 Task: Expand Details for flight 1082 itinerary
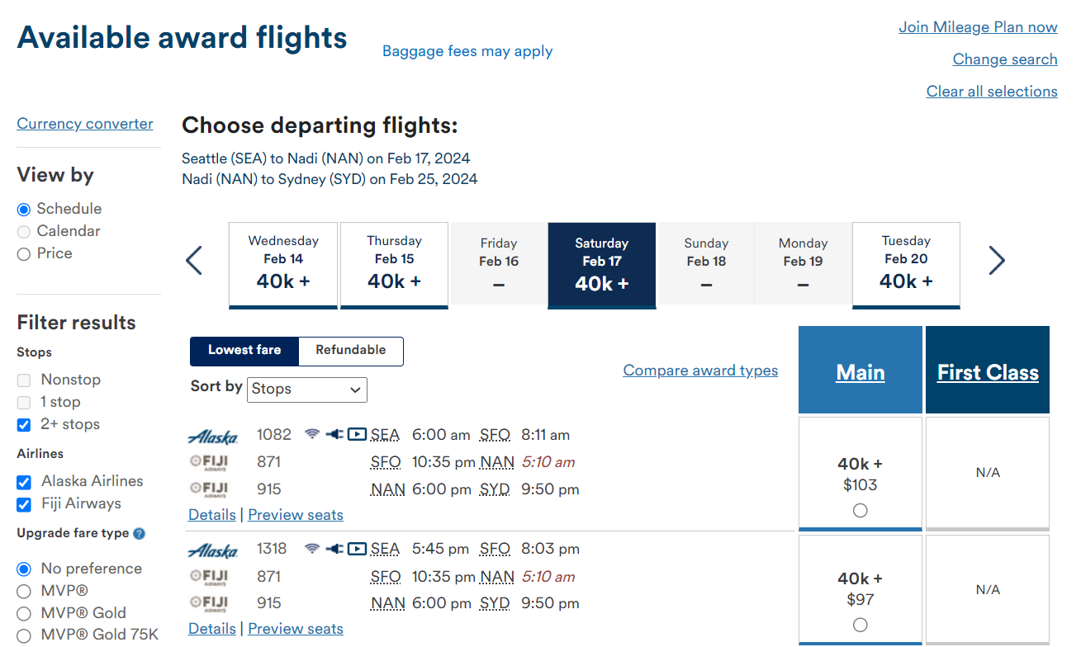[211, 514]
